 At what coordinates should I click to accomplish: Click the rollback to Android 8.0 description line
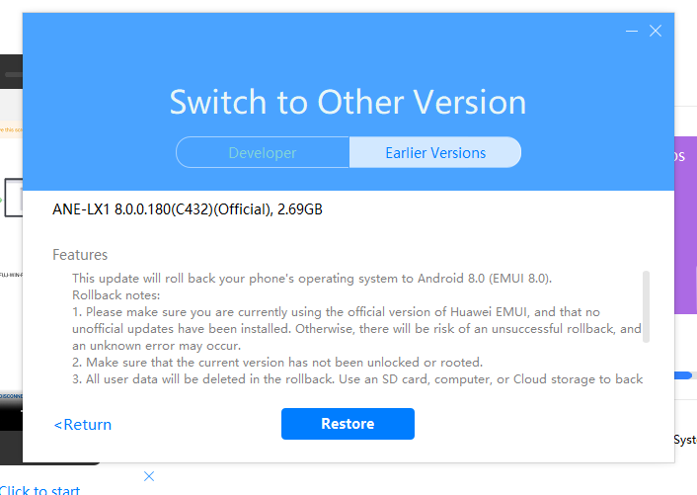click(312, 279)
